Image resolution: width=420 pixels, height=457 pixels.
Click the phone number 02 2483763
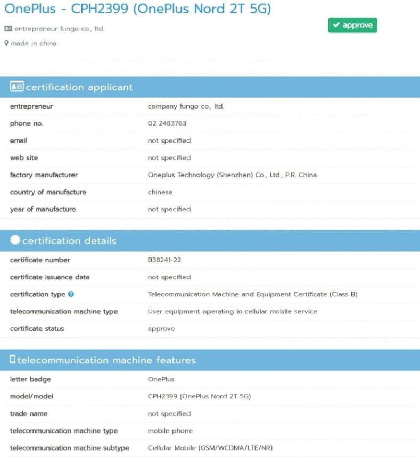tap(167, 123)
